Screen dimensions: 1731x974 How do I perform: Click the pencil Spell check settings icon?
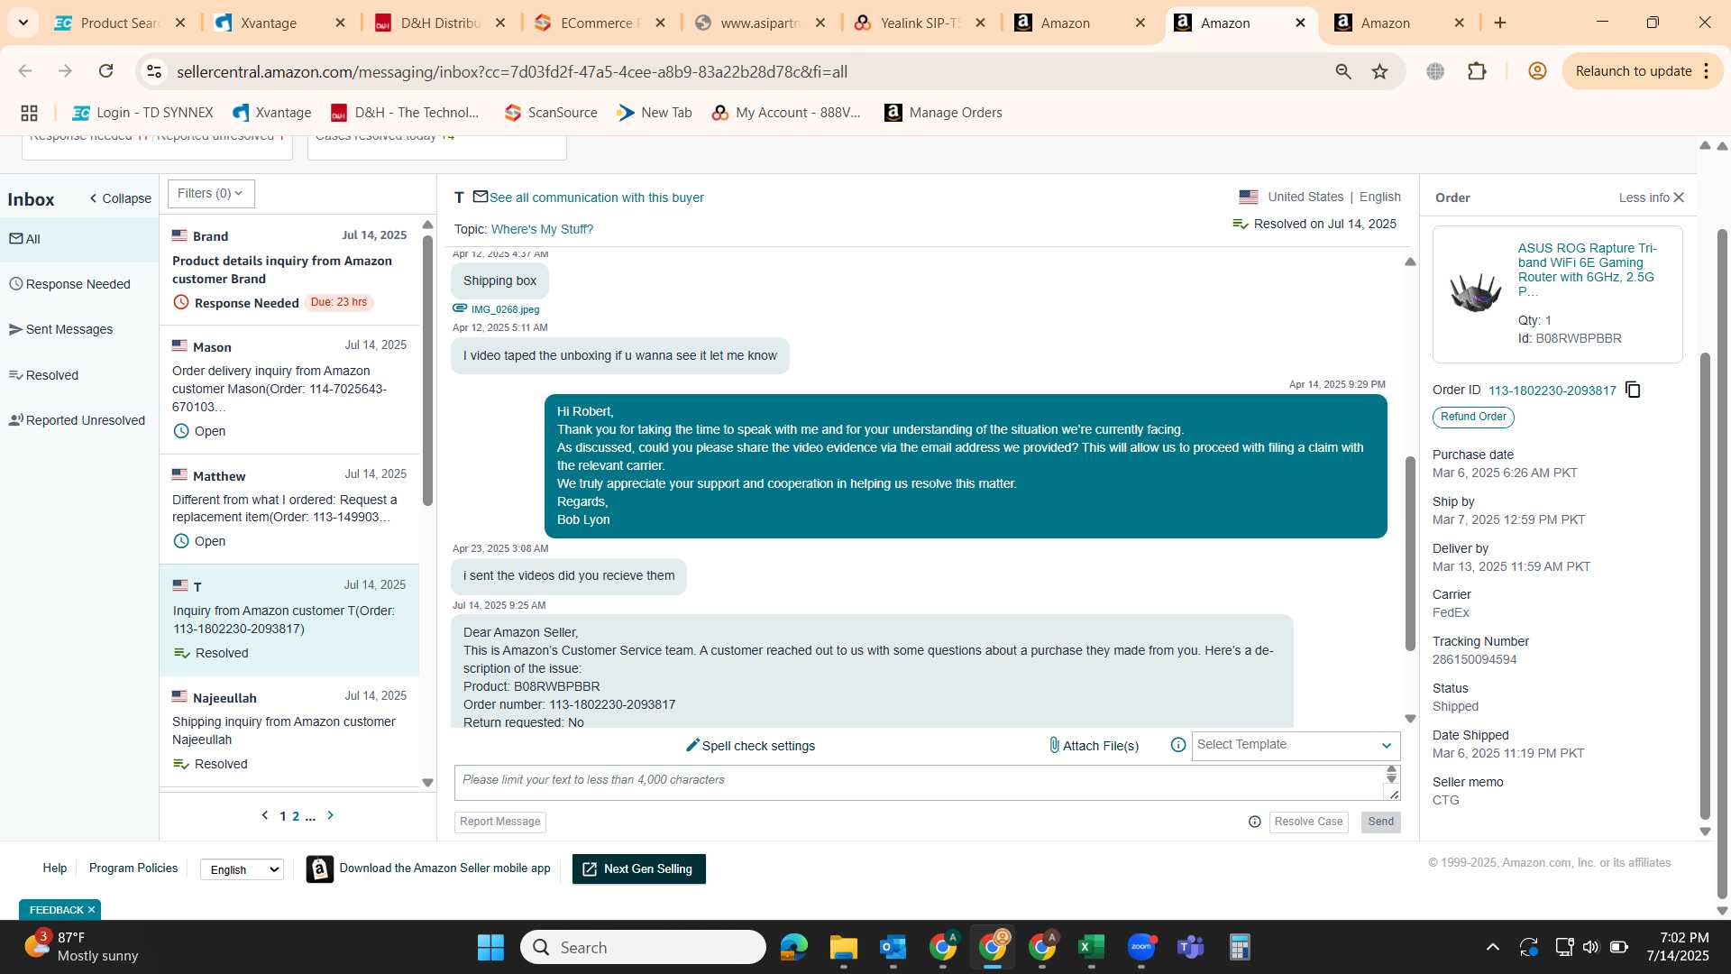(x=692, y=745)
